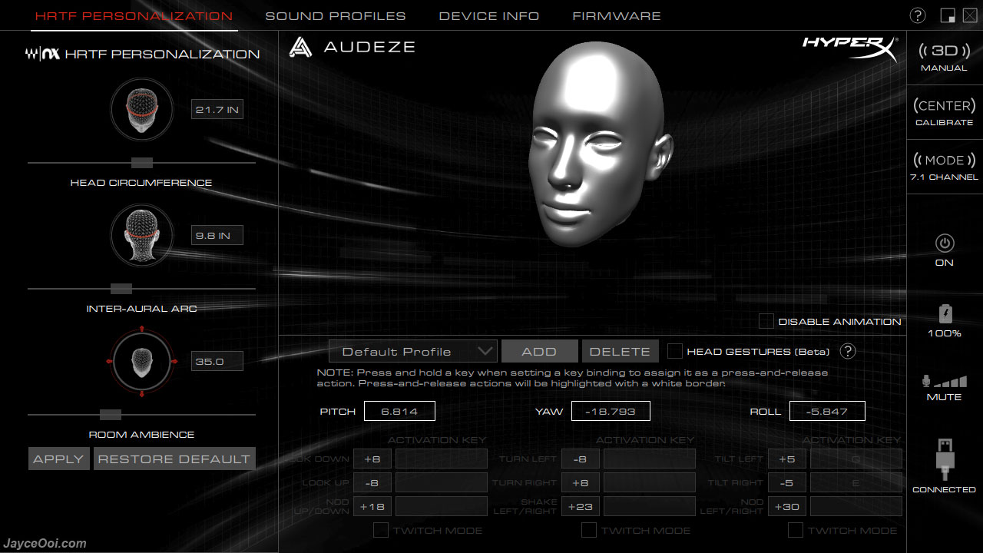Switch to Sound Profiles tab
Viewport: 983px width, 553px height.
(x=336, y=15)
